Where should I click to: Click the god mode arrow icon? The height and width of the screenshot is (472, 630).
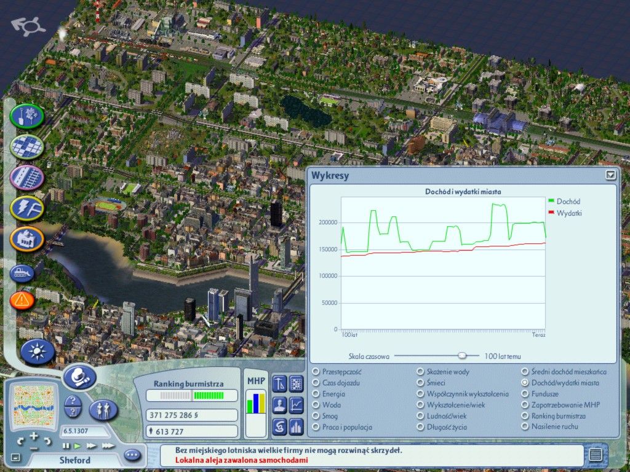pyautogui.click(x=28, y=26)
